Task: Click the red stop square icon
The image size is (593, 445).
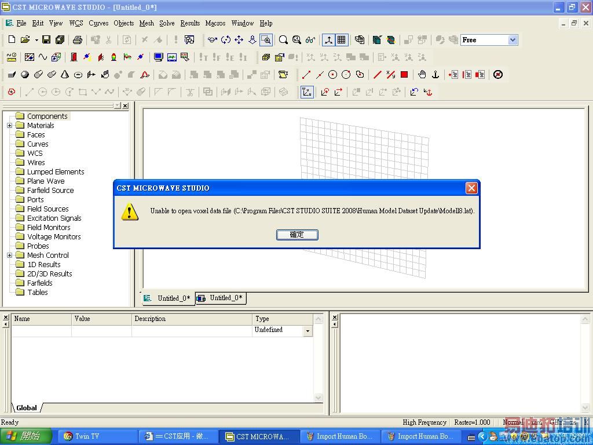Action: coord(404,75)
